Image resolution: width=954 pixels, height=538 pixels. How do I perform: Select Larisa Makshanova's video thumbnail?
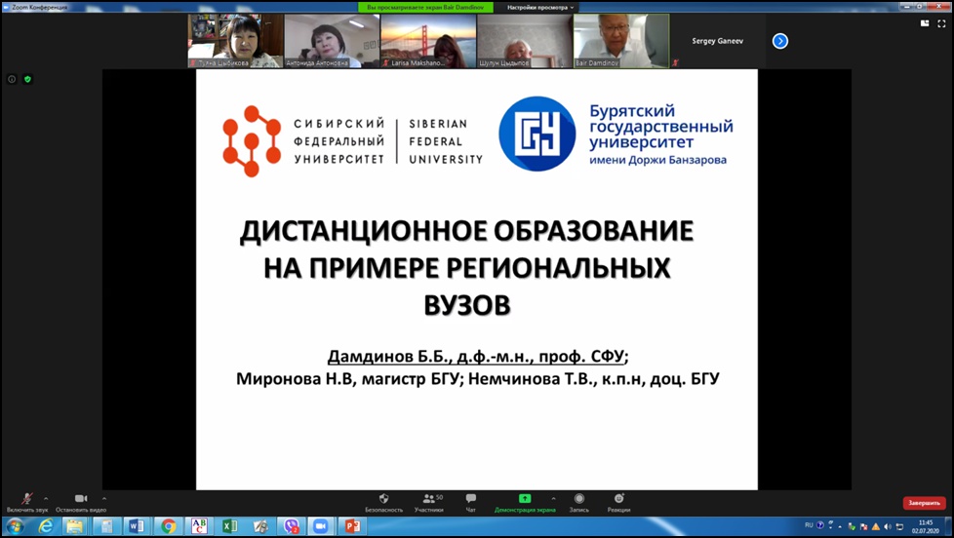428,40
